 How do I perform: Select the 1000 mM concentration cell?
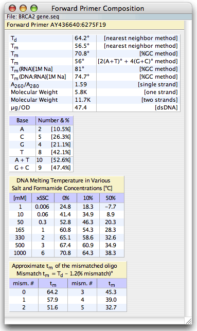(20, 253)
